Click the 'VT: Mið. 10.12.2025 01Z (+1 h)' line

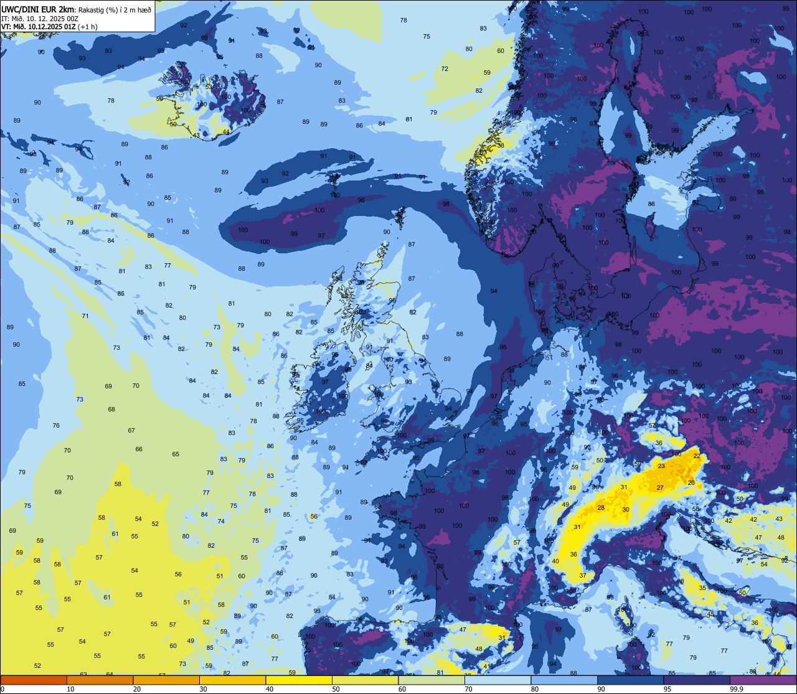click(50, 27)
